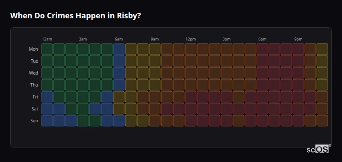Select the Friday 6am yellow cell
342x162 pixels.
(119, 97)
